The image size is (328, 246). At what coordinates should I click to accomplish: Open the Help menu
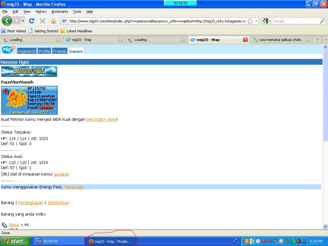click(x=90, y=12)
